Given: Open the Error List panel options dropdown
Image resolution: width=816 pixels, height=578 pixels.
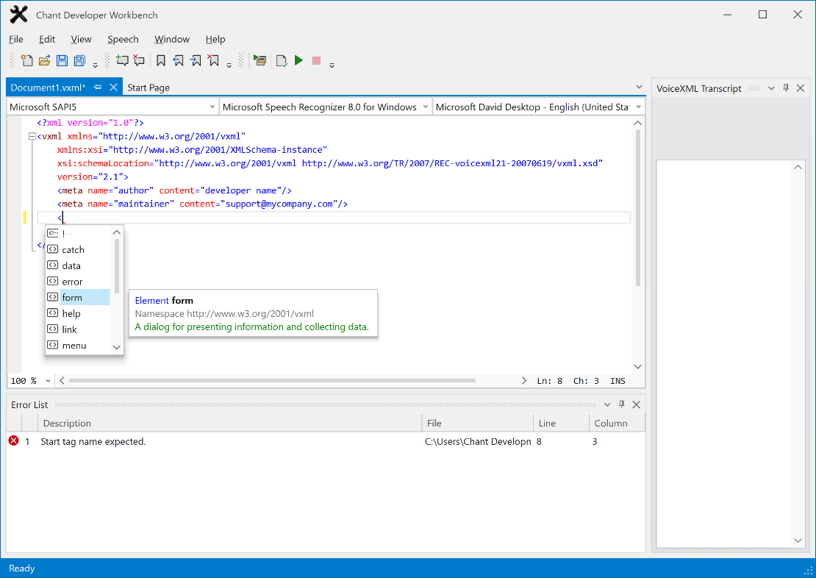Looking at the screenshot, I should (606, 404).
